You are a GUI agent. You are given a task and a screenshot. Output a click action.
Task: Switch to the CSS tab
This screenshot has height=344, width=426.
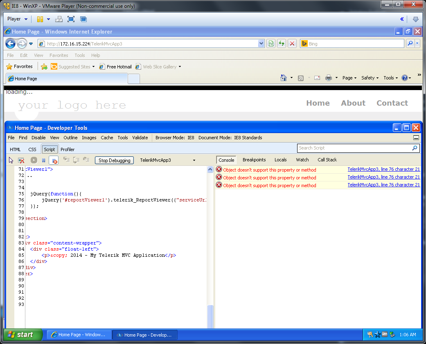coord(32,149)
